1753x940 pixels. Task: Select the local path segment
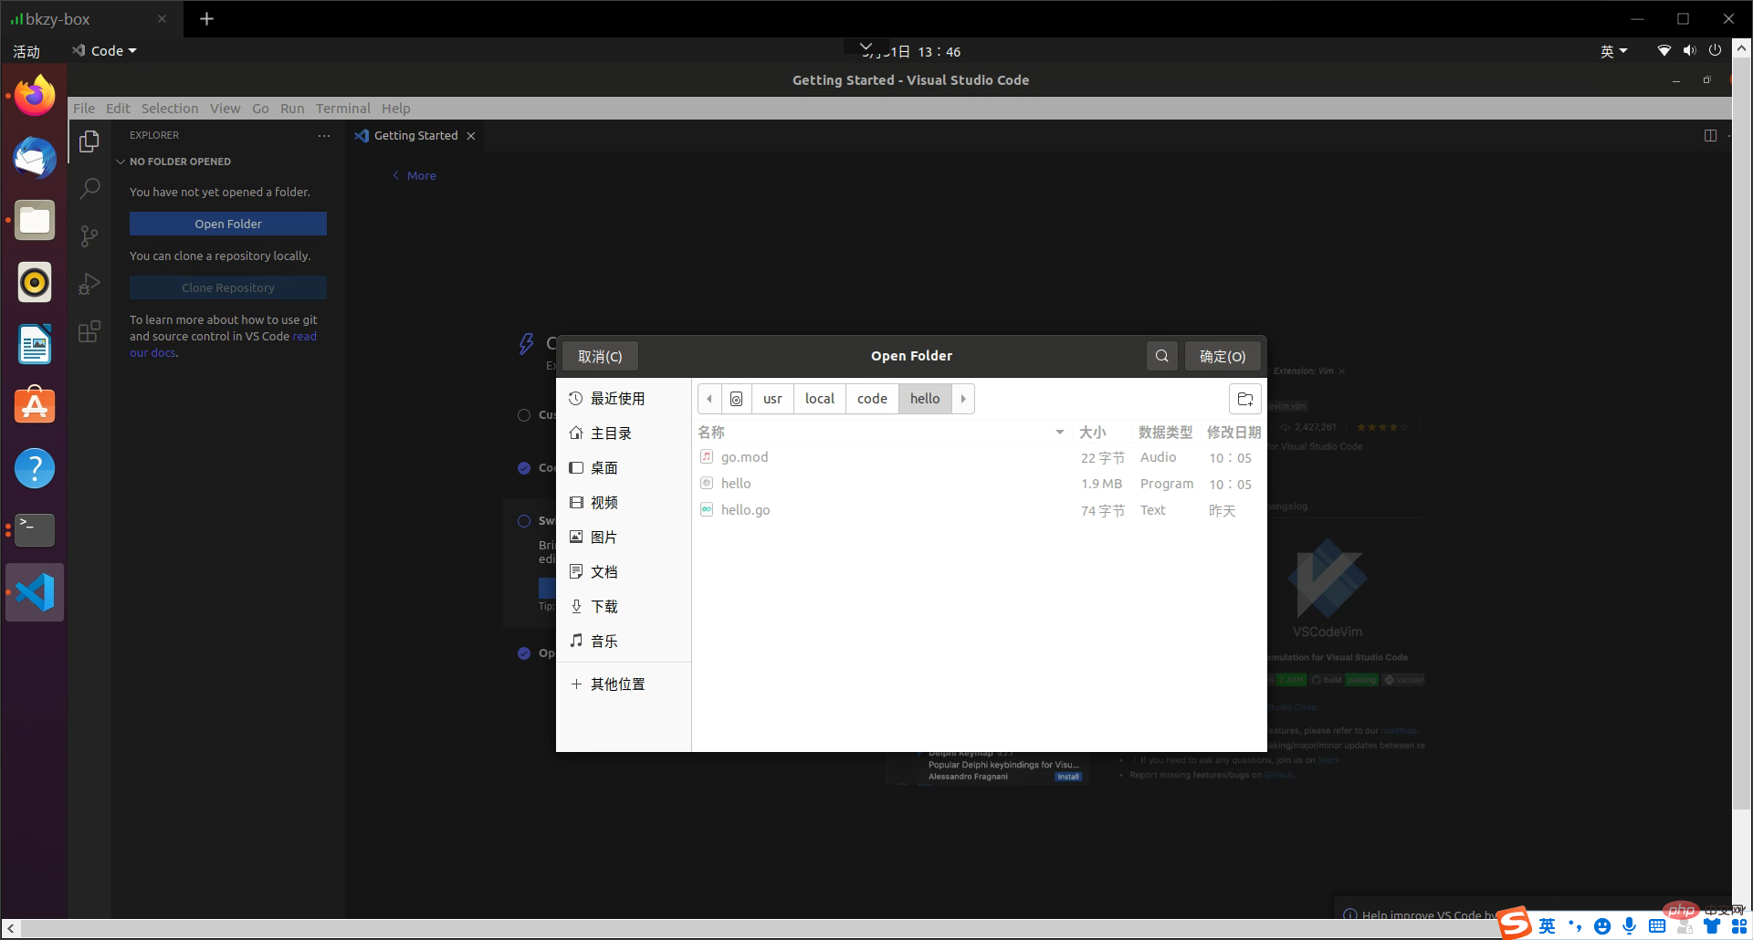[820, 399]
